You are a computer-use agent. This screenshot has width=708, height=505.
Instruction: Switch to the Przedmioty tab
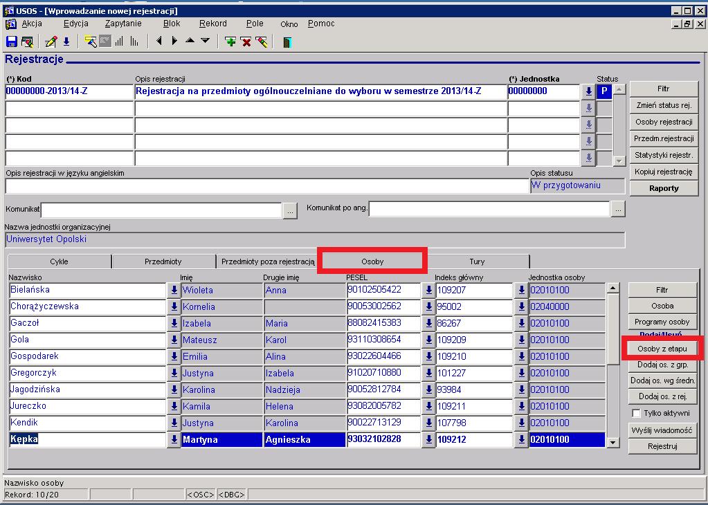pyautogui.click(x=163, y=261)
